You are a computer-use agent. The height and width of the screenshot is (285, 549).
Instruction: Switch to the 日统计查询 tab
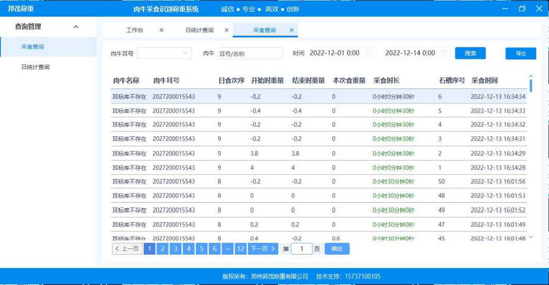pyautogui.click(x=199, y=30)
